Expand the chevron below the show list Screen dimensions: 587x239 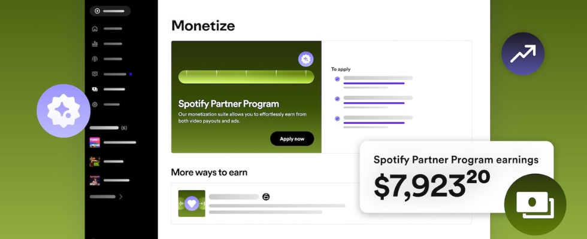point(120,197)
